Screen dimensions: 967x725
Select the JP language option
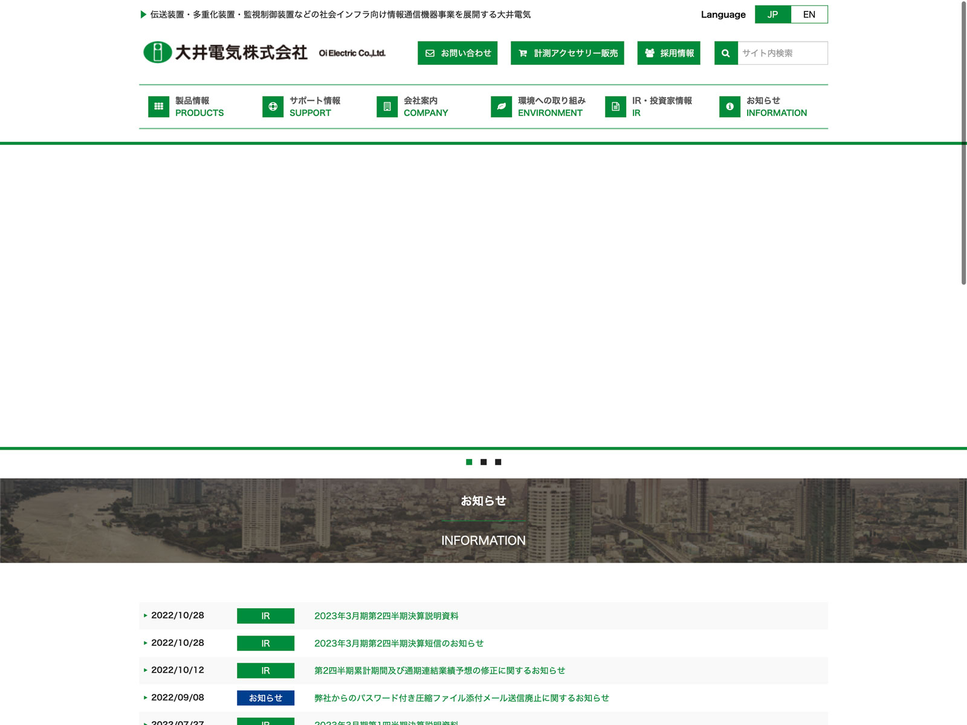772,14
